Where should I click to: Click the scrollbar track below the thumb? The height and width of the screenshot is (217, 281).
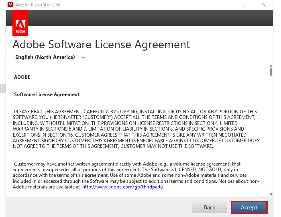click(271, 141)
